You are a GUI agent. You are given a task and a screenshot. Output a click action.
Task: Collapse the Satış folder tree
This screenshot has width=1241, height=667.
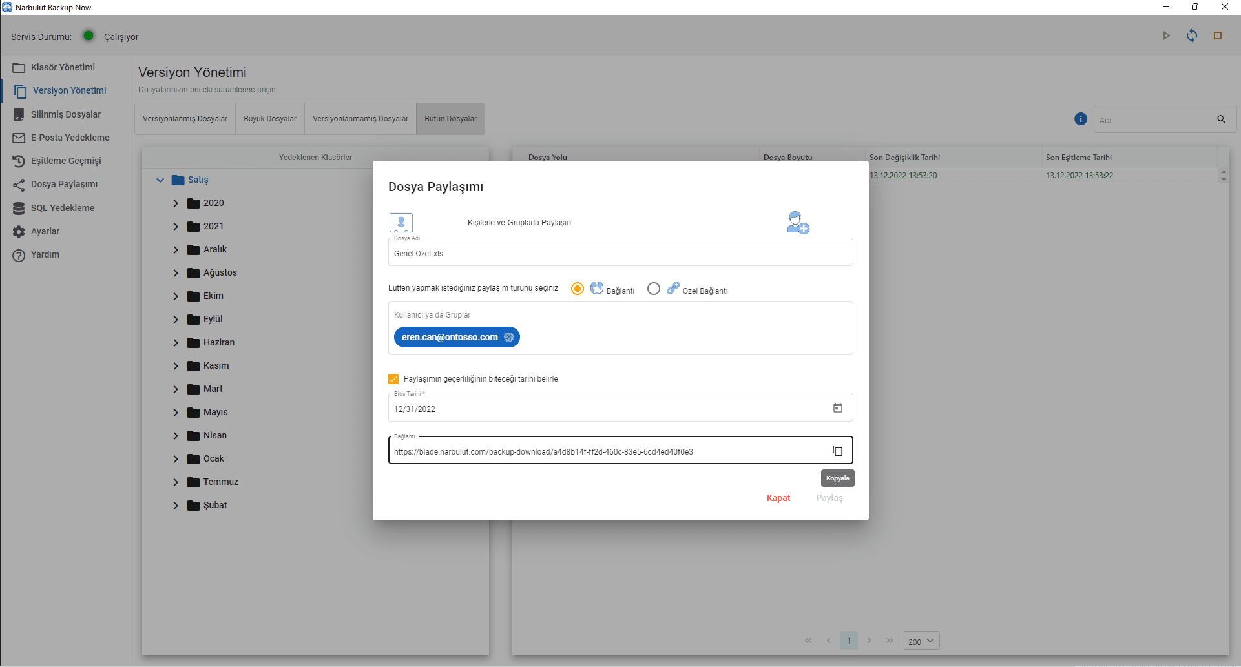coord(160,180)
